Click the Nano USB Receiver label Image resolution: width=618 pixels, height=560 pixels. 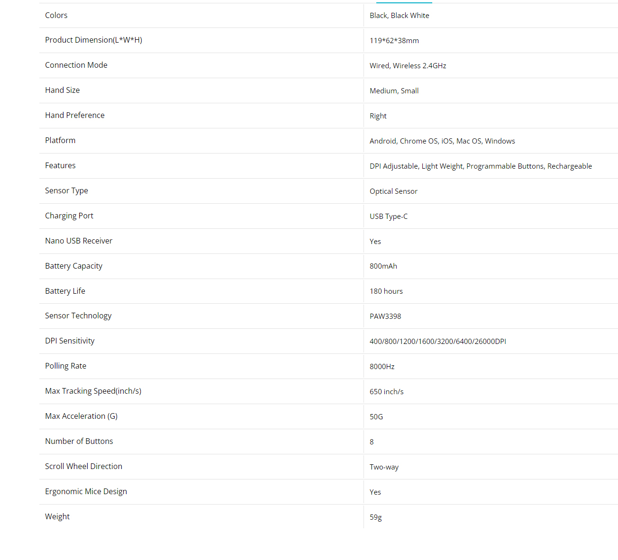click(79, 241)
